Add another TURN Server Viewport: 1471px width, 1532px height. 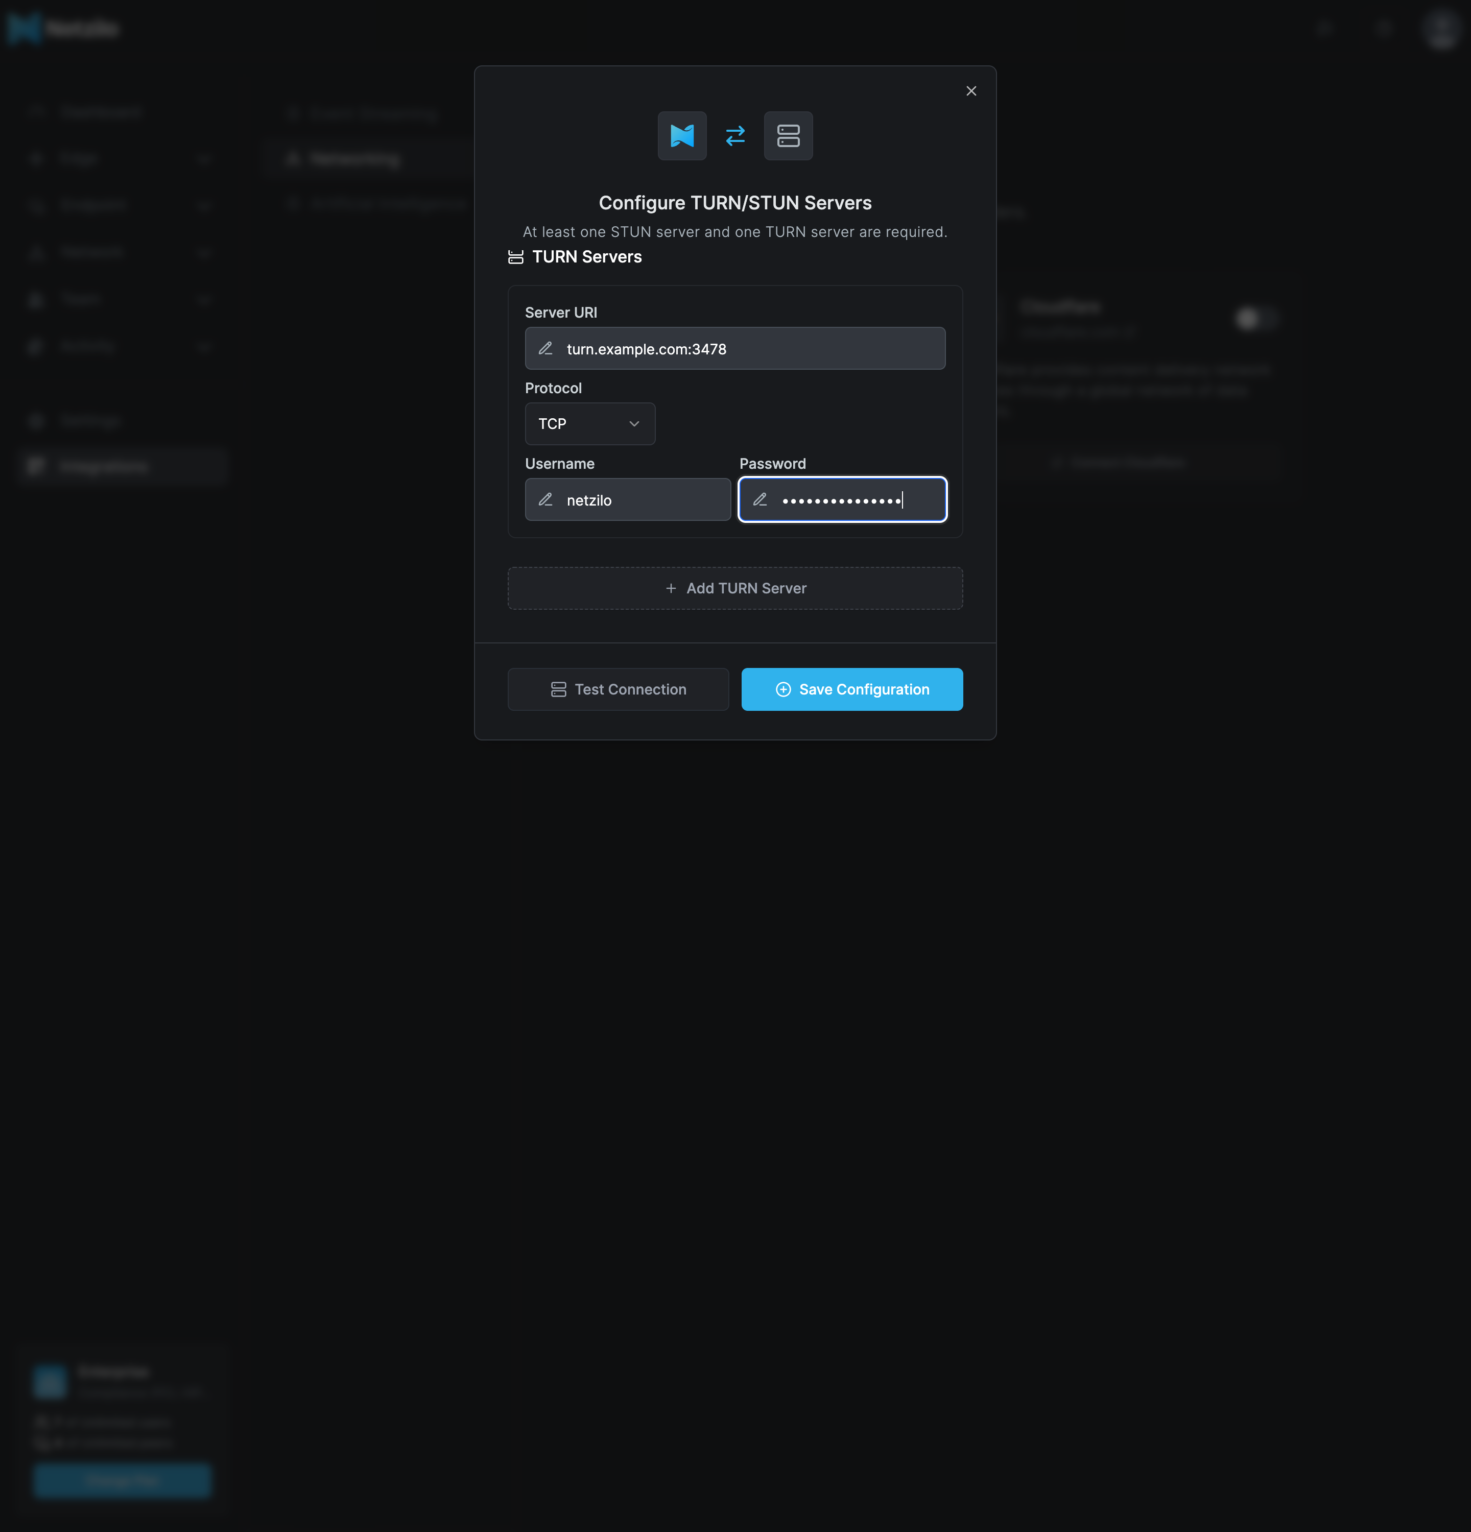[734, 589]
